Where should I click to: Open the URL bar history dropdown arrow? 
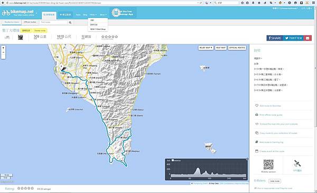point(198,3)
